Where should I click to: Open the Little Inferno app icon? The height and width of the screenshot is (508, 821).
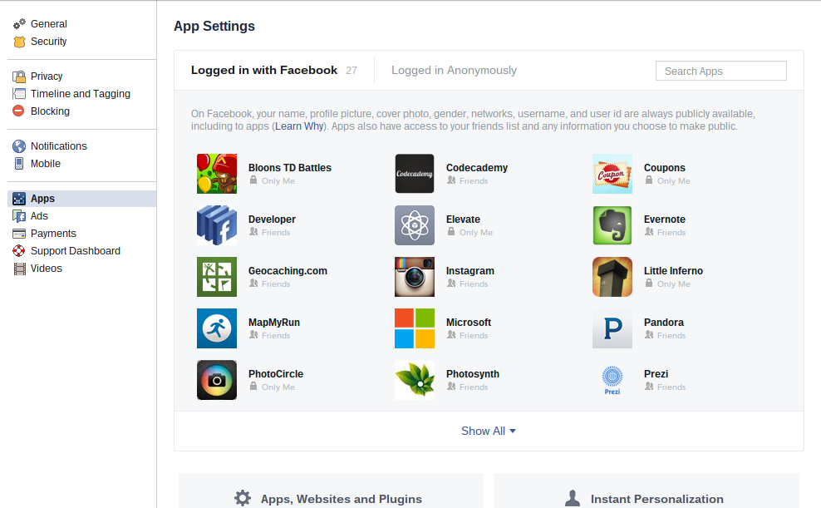pyautogui.click(x=612, y=277)
